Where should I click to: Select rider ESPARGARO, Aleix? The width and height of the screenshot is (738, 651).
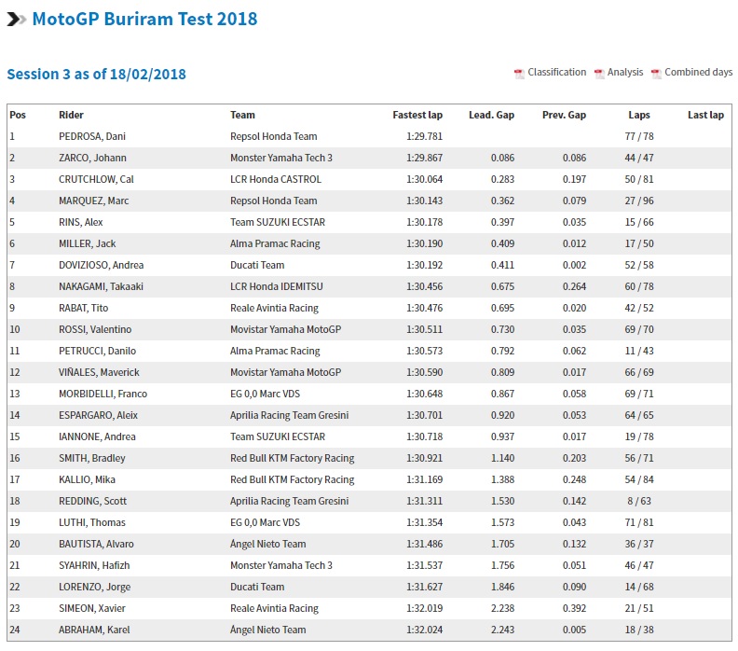(99, 415)
